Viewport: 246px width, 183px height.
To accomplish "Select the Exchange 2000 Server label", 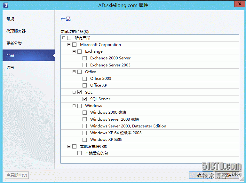I will point(110,58).
